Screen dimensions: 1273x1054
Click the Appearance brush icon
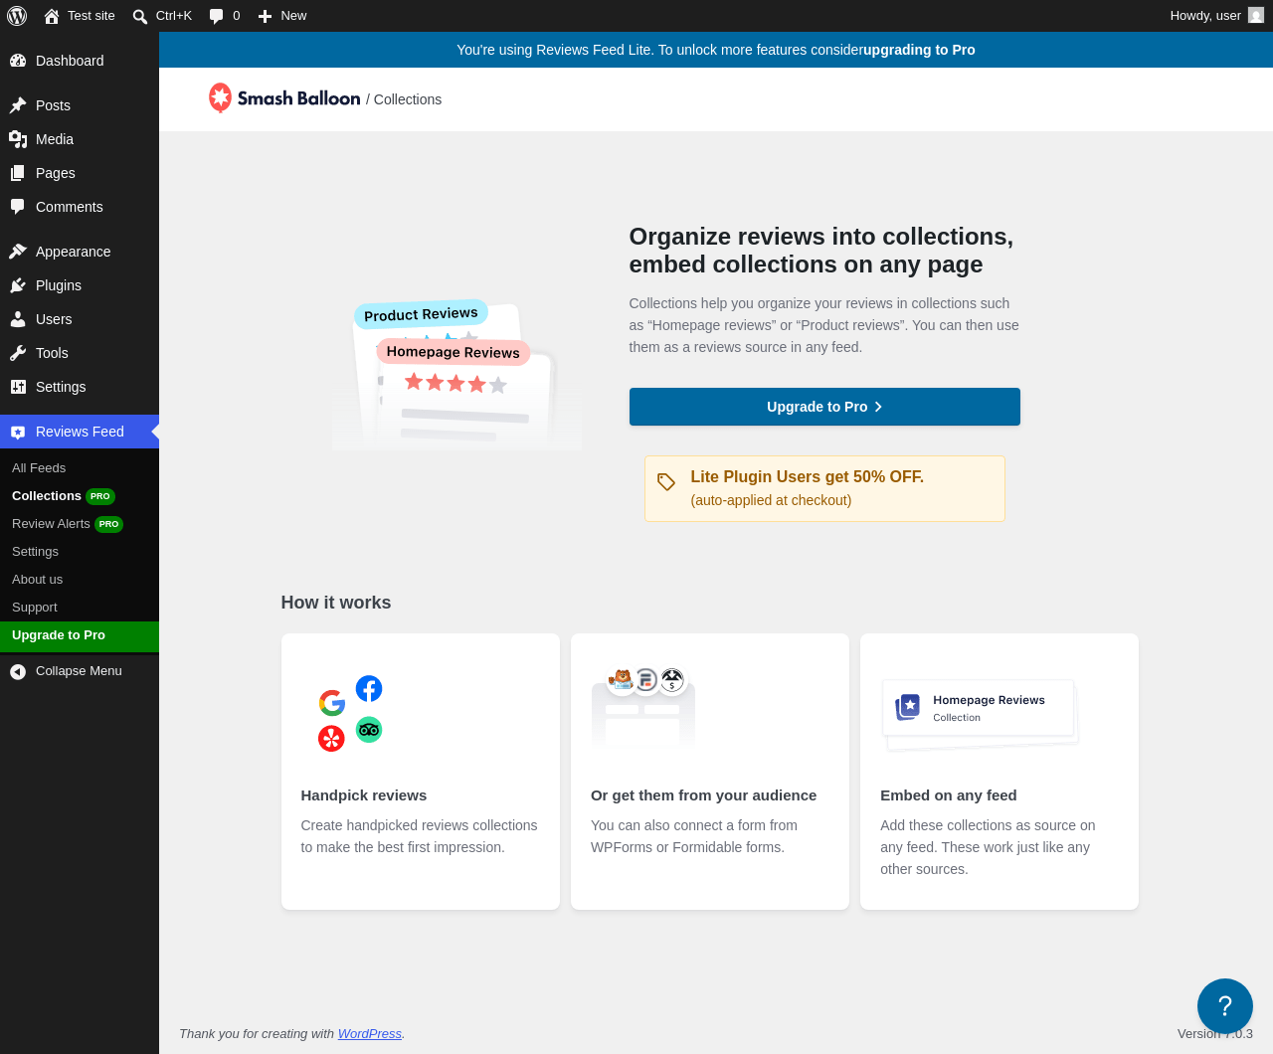click(18, 252)
